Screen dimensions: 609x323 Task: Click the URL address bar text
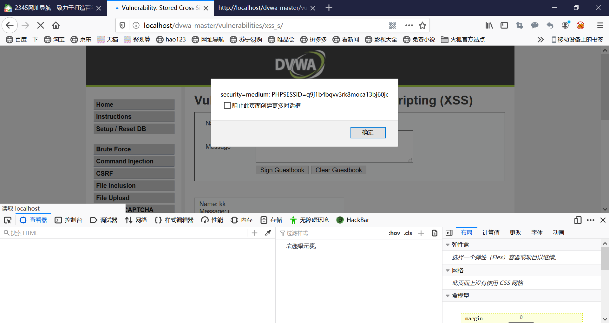(x=213, y=25)
